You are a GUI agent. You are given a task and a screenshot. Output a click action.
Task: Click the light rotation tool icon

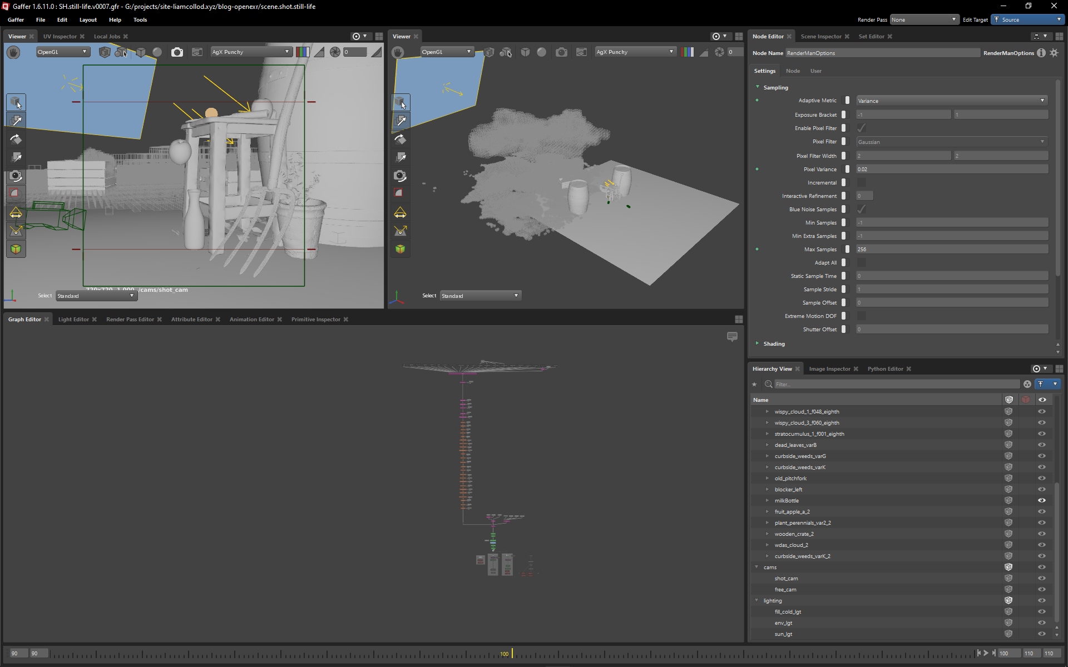16,231
